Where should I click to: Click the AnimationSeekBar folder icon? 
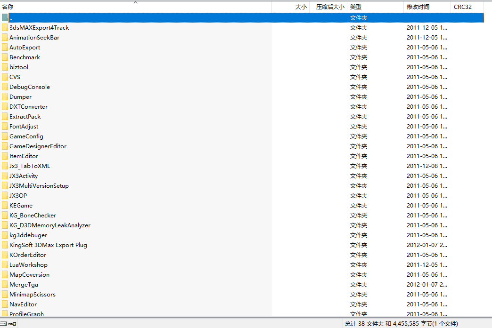pyautogui.click(x=5, y=38)
